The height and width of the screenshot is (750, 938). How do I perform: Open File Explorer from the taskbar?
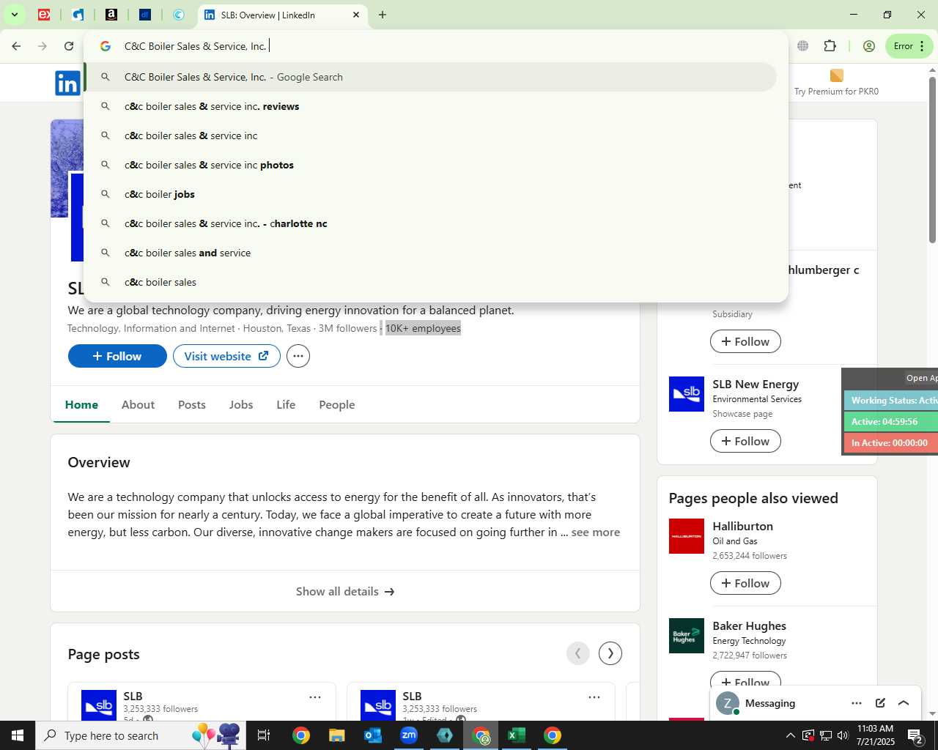[x=336, y=735]
